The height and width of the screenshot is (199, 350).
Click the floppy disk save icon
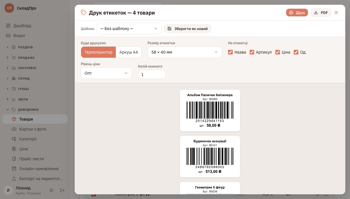point(169,29)
